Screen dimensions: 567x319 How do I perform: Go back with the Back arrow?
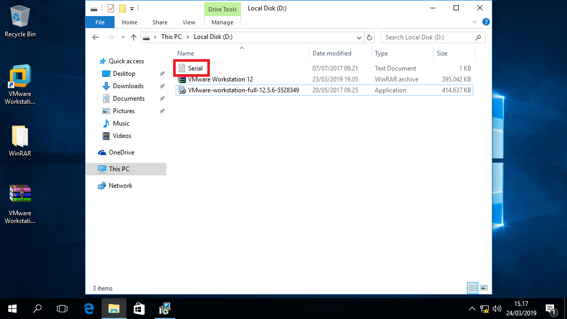[x=95, y=37]
